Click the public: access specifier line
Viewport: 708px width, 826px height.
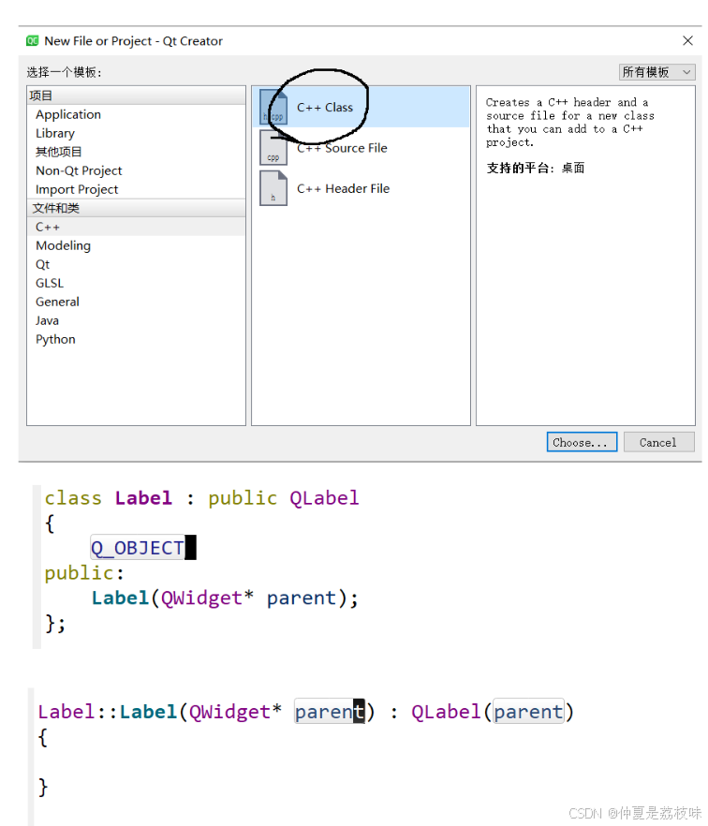click(x=84, y=573)
